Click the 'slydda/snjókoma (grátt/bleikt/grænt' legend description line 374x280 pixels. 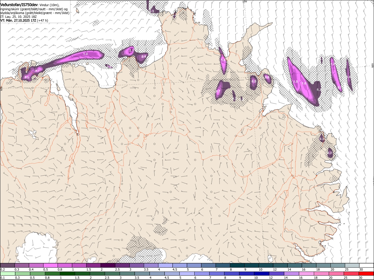click(x=35, y=13)
